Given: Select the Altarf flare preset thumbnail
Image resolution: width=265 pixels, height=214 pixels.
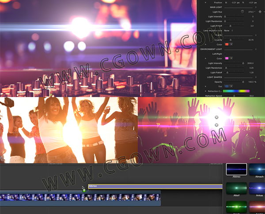Looking at the screenshot, I should coord(236,188).
